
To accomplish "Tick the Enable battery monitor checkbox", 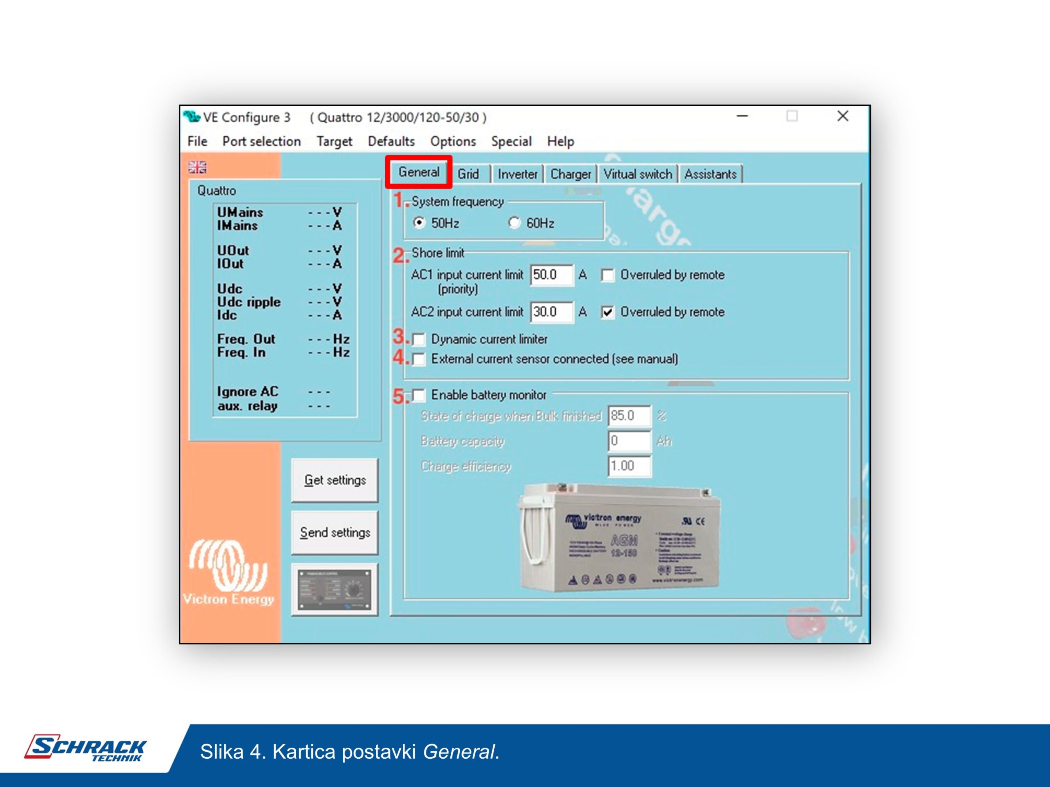I will click(x=419, y=395).
